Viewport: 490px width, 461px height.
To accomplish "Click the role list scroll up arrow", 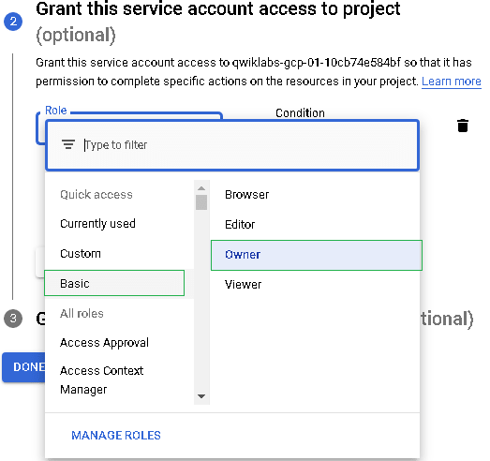I will pyautogui.click(x=201, y=188).
